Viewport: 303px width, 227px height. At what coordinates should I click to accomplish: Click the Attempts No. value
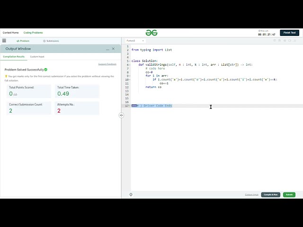[59, 111]
